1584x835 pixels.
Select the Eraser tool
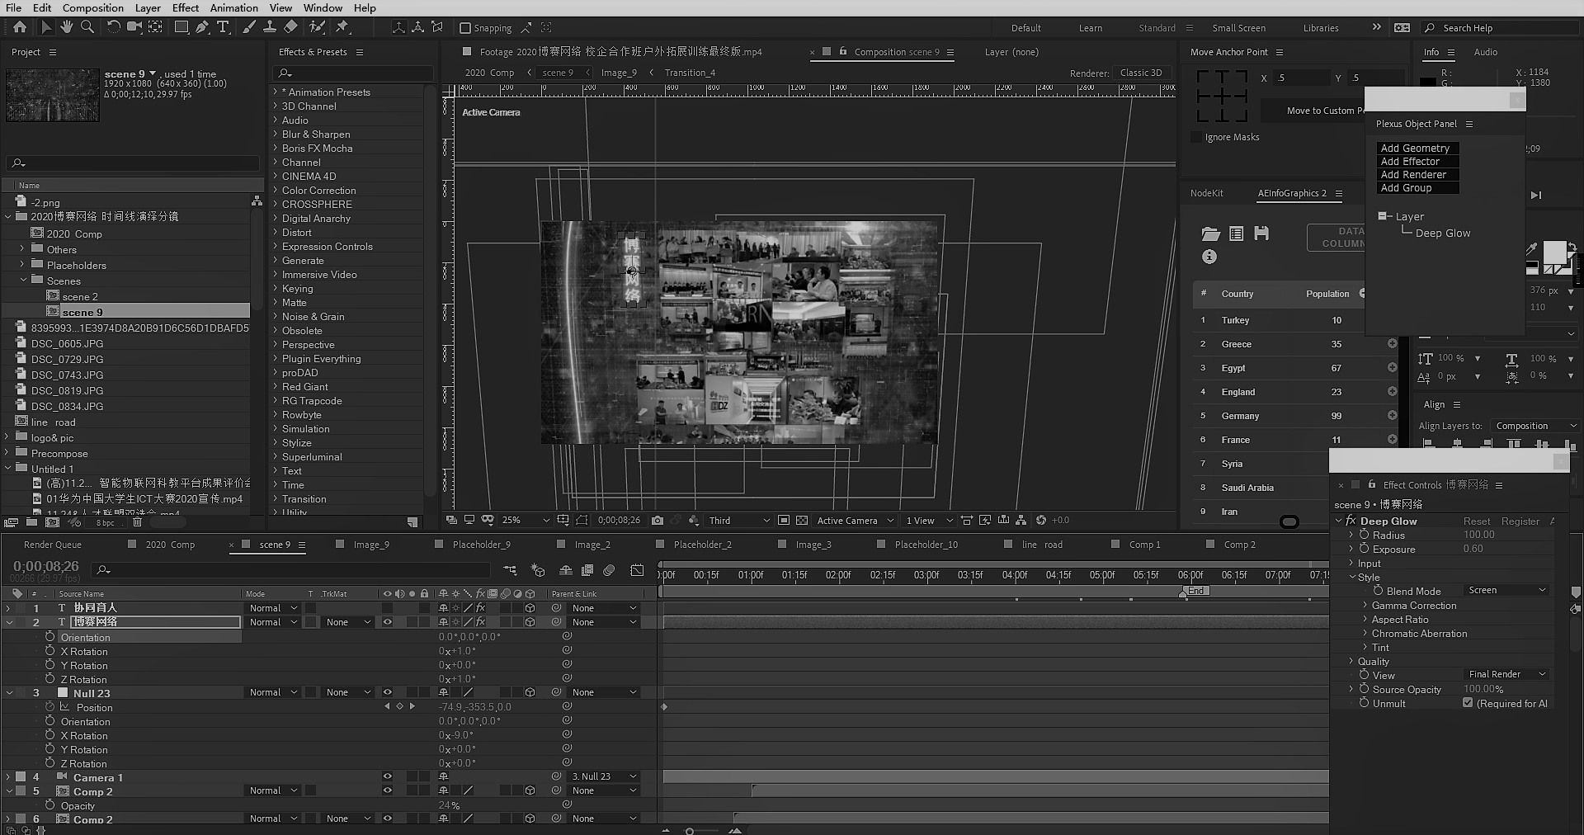(290, 27)
